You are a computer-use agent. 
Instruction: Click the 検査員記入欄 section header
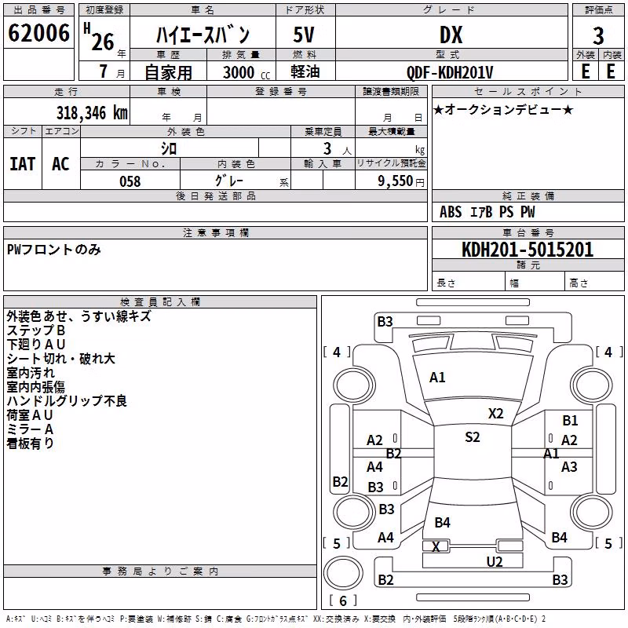(x=160, y=302)
